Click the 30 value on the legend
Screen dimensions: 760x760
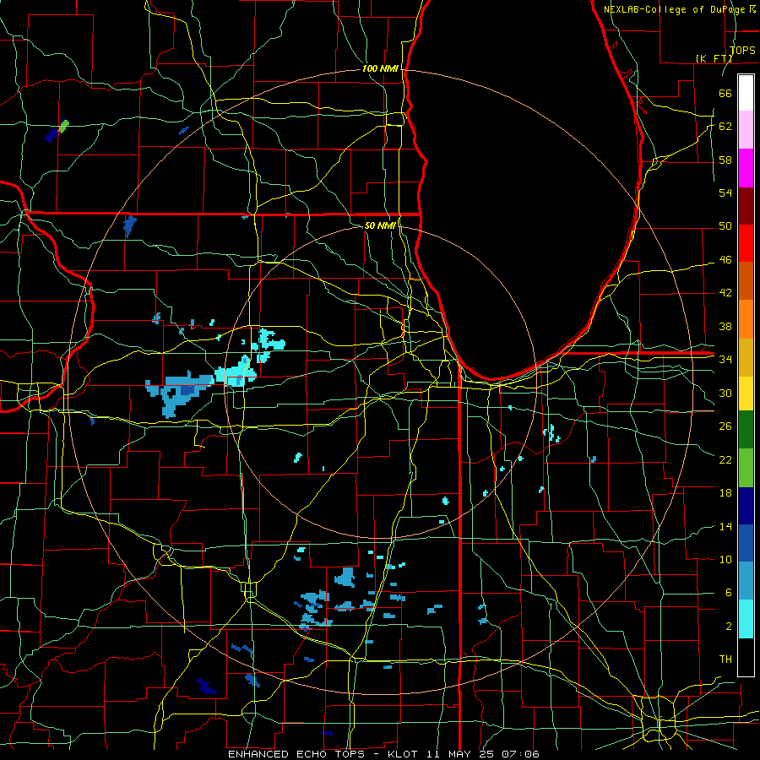click(x=725, y=393)
